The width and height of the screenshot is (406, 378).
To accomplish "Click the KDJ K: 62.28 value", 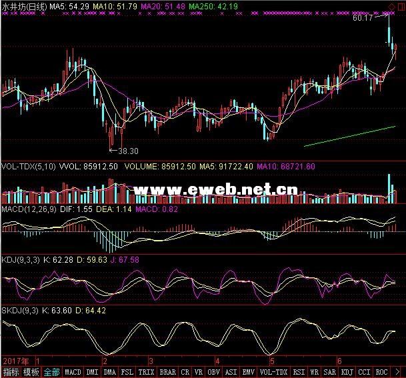I will tap(58, 260).
